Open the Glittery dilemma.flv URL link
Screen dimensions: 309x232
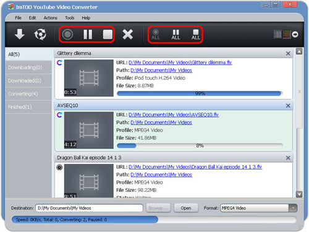point(180,62)
